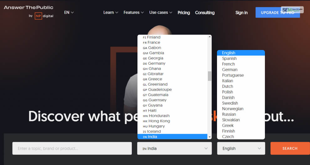
Task: Choose French in the language list
Action: click(241, 64)
